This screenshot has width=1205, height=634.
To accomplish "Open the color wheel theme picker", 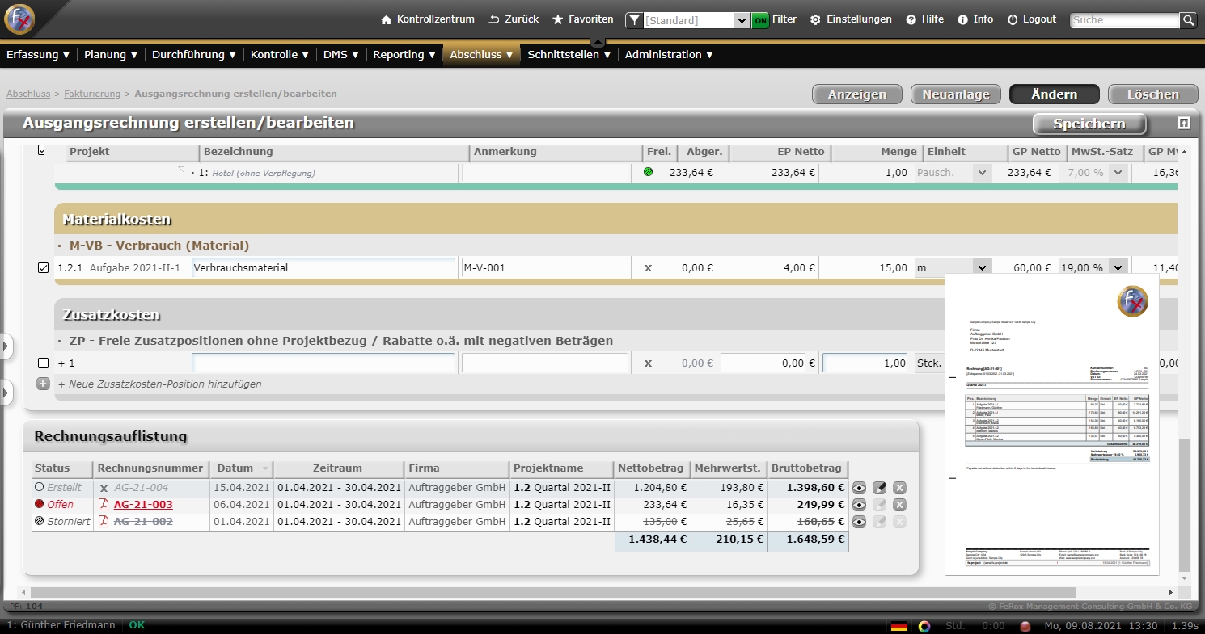I will coord(924,626).
